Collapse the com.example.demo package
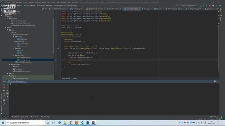 12,35
